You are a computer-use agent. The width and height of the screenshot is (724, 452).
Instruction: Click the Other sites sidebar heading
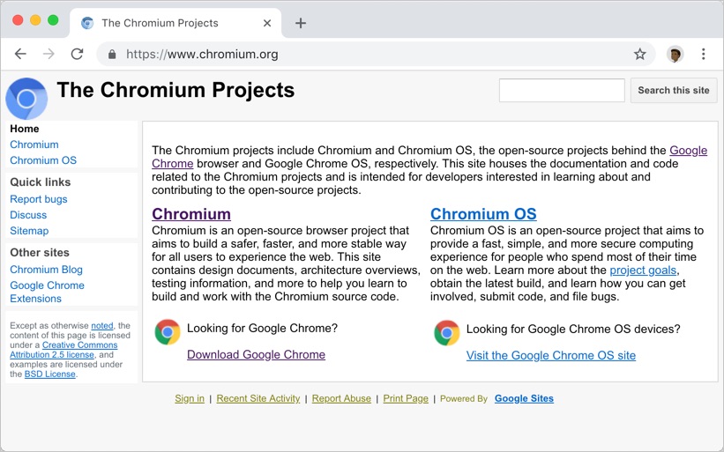[40, 253]
